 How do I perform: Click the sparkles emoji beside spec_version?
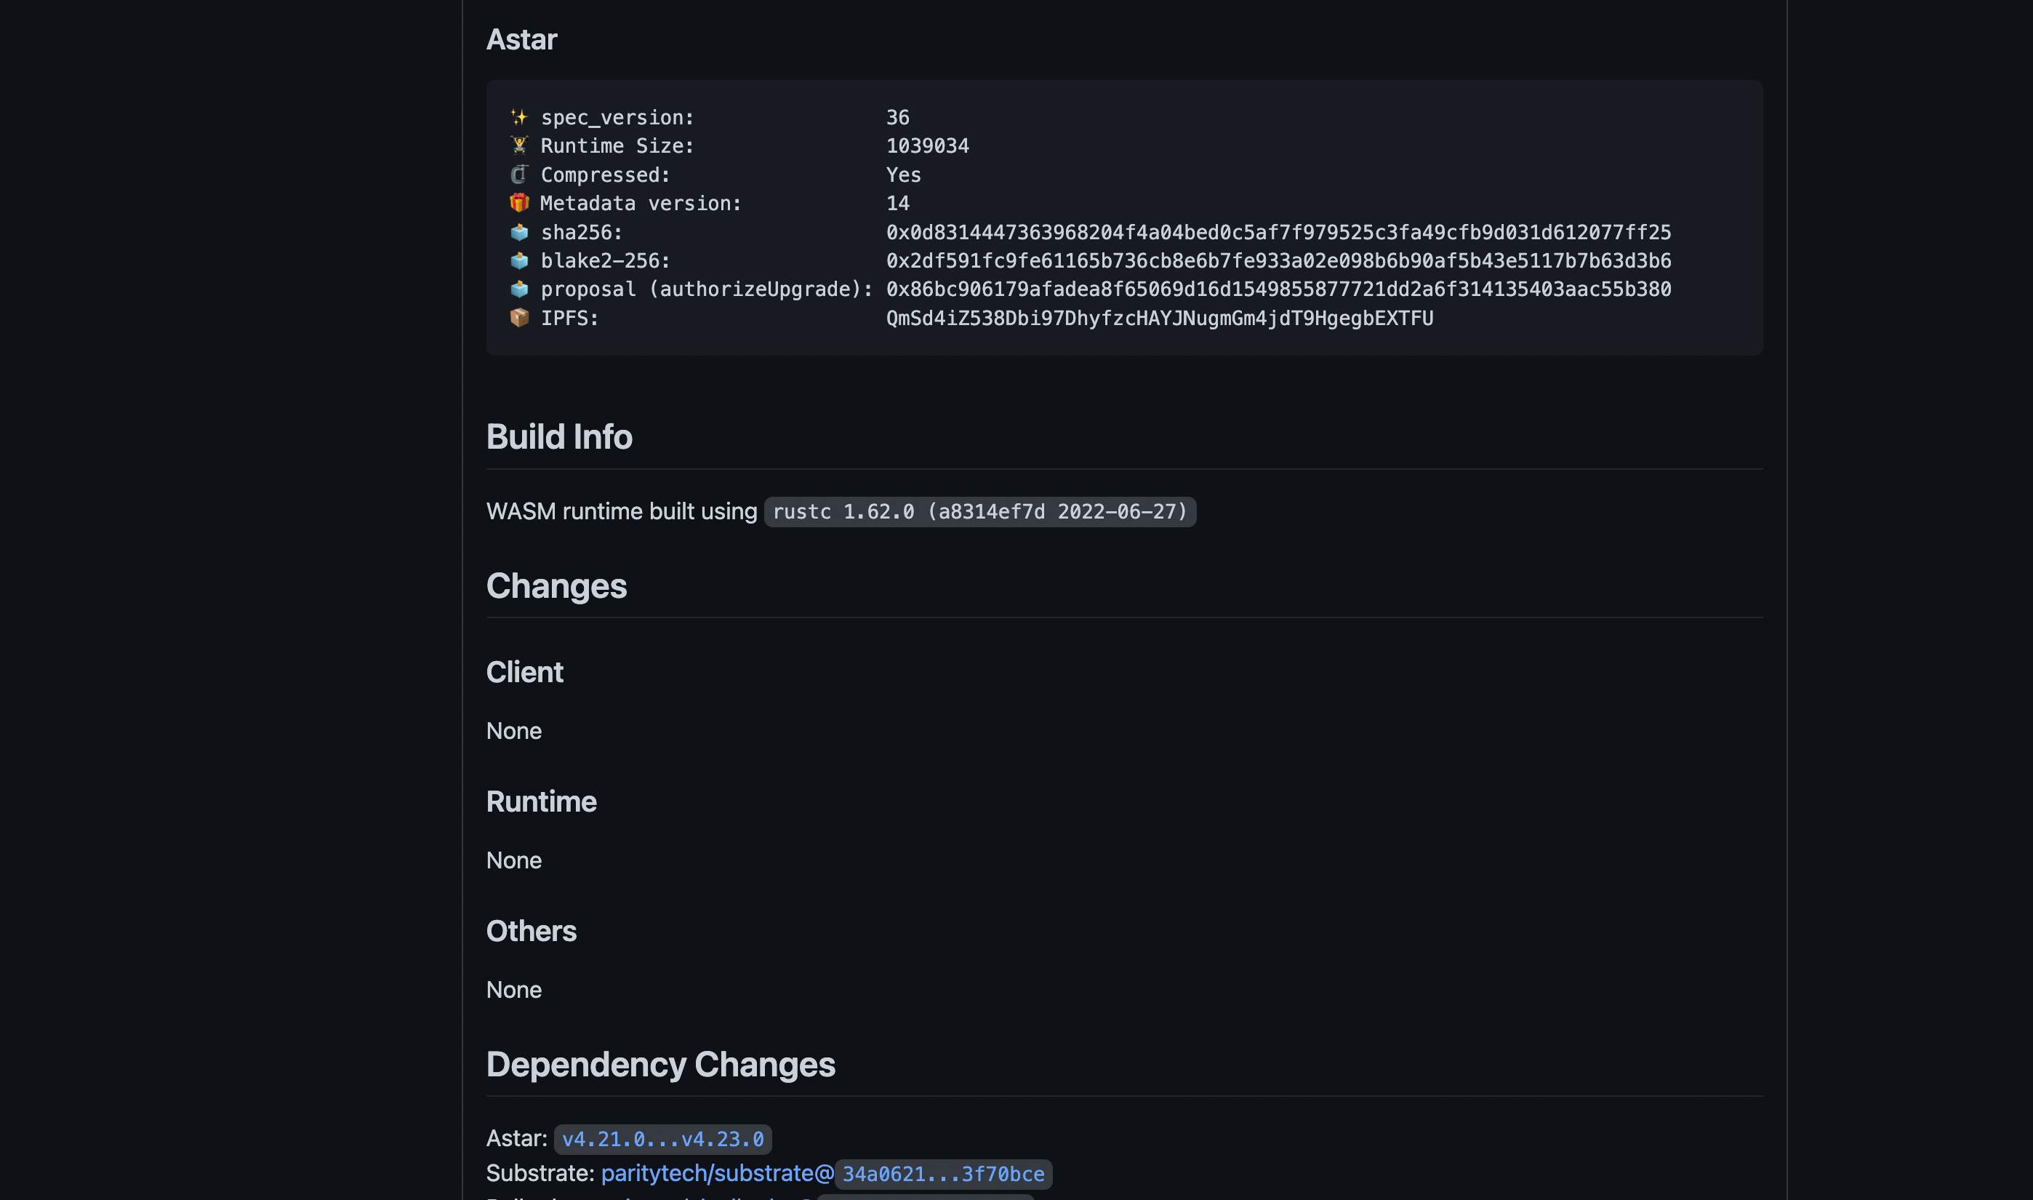519,117
